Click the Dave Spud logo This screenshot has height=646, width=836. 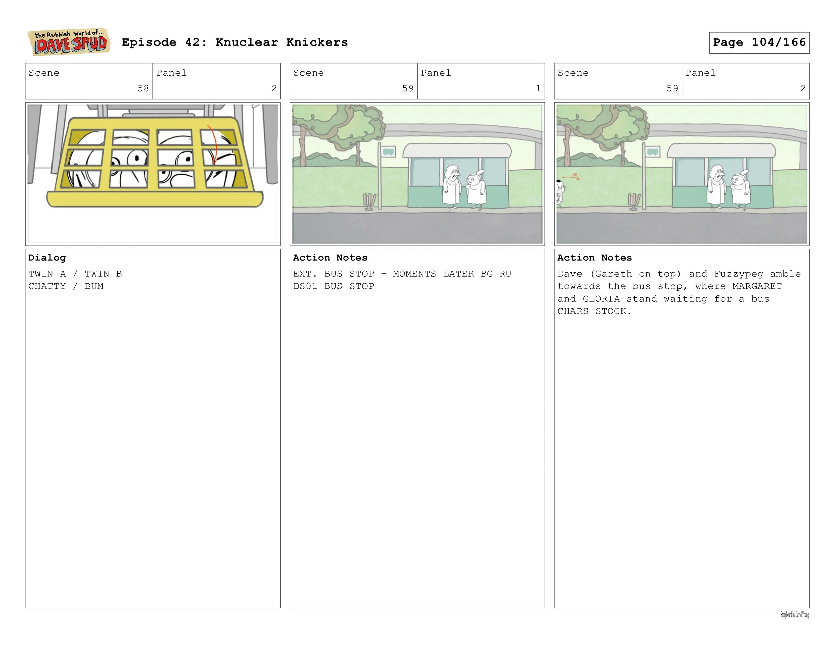click(x=69, y=42)
